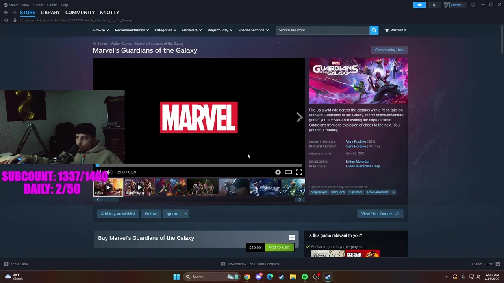Screen dimensions: 504x283
Task: Expand the Categories menu
Action: coord(165,30)
